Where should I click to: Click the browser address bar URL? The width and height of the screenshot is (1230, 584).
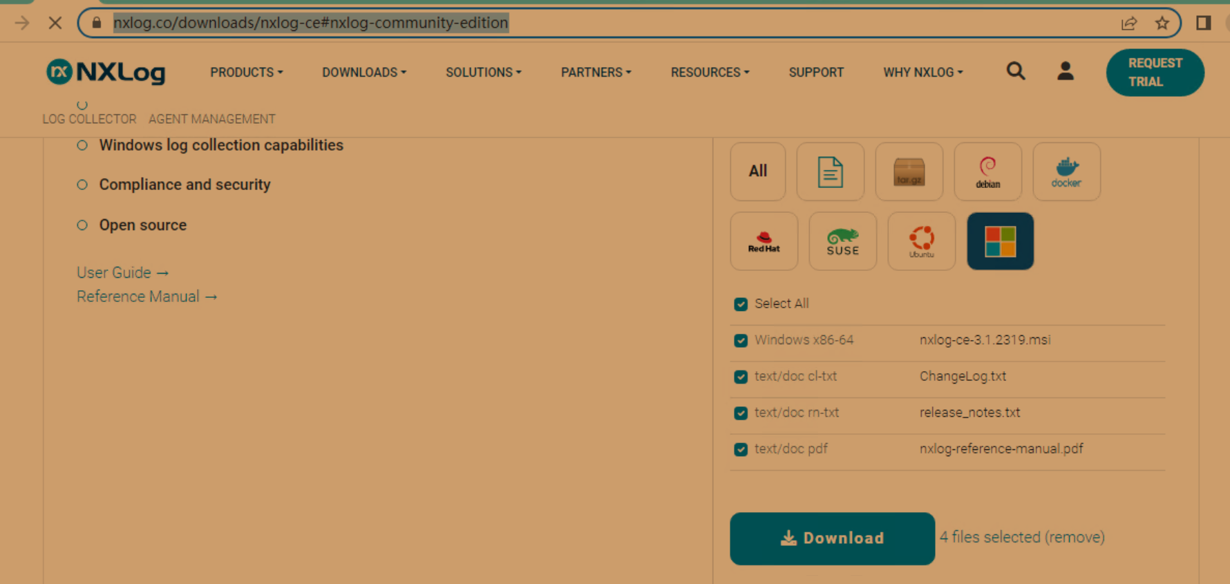click(311, 23)
